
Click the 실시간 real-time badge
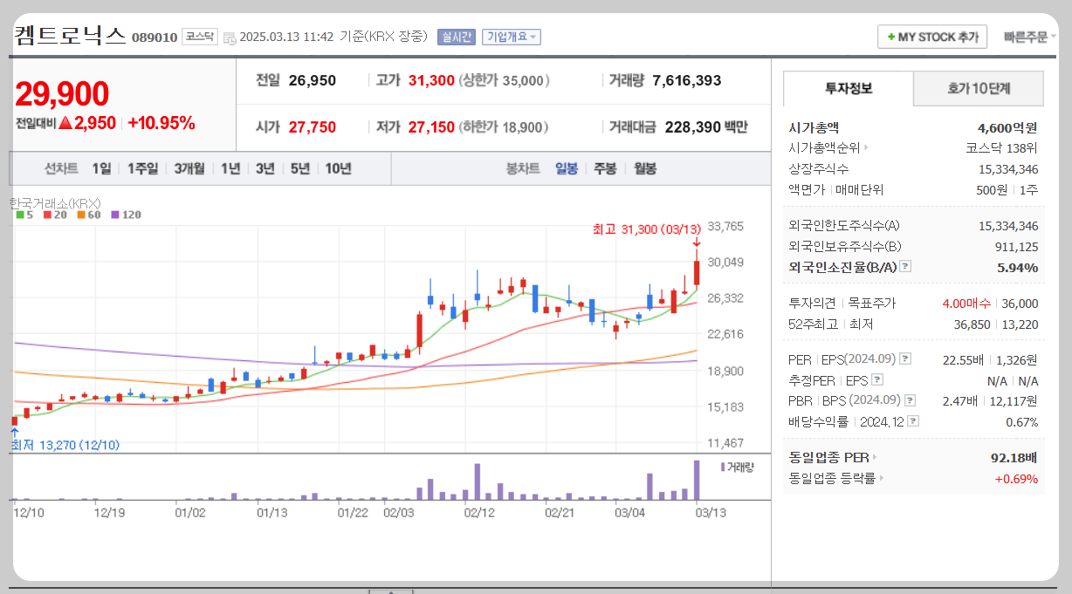455,37
